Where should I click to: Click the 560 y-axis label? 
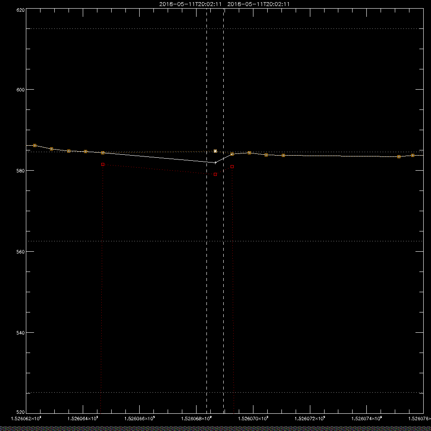[x=21, y=252]
